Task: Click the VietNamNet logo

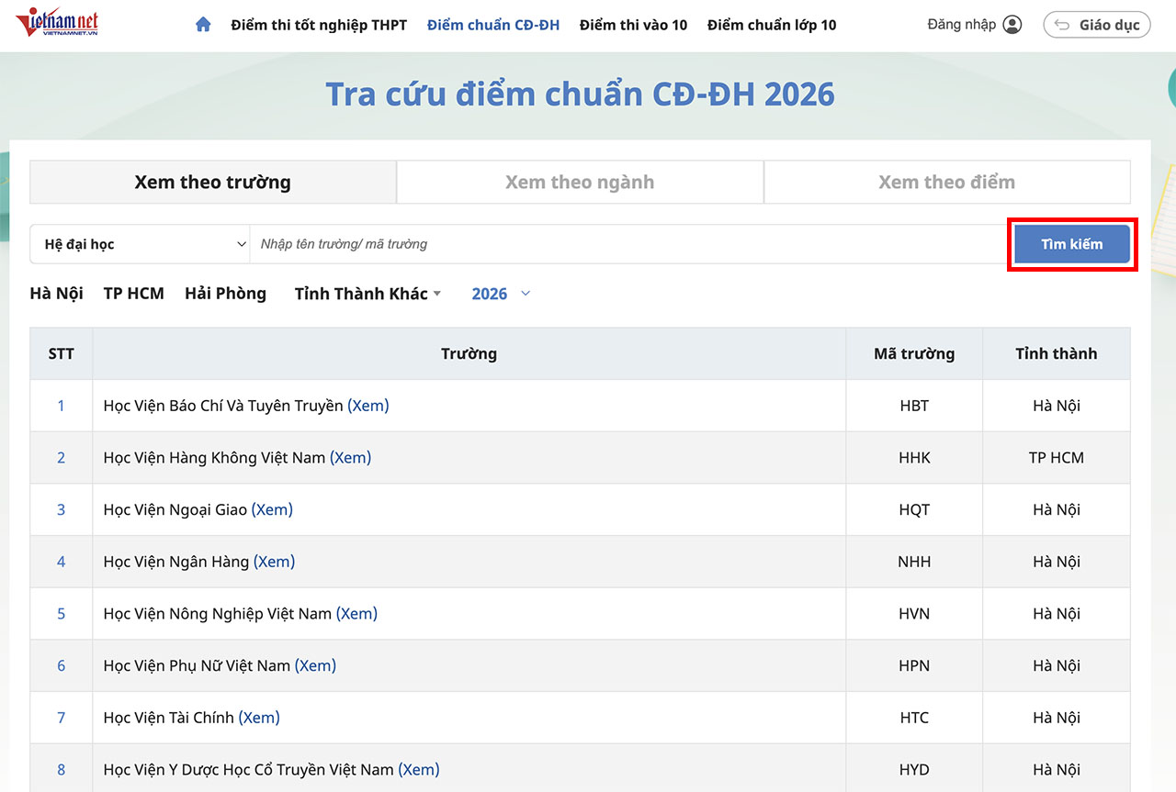Action: (57, 24)
